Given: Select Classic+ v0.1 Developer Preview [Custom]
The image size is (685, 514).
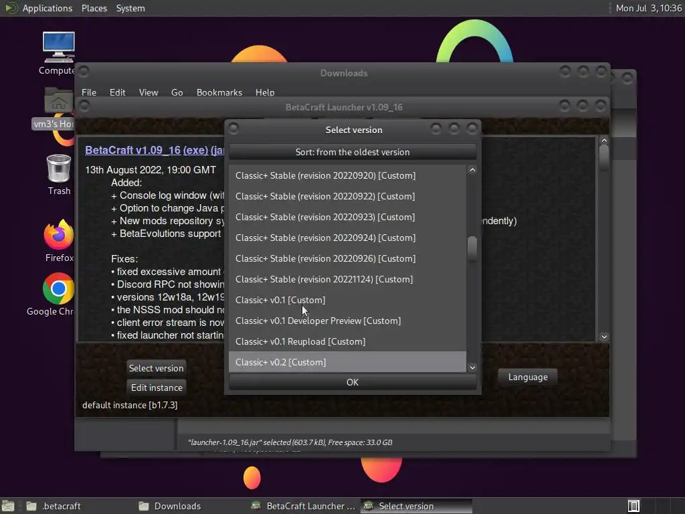Looking at the screenshot, I should (x=347, y=321).
